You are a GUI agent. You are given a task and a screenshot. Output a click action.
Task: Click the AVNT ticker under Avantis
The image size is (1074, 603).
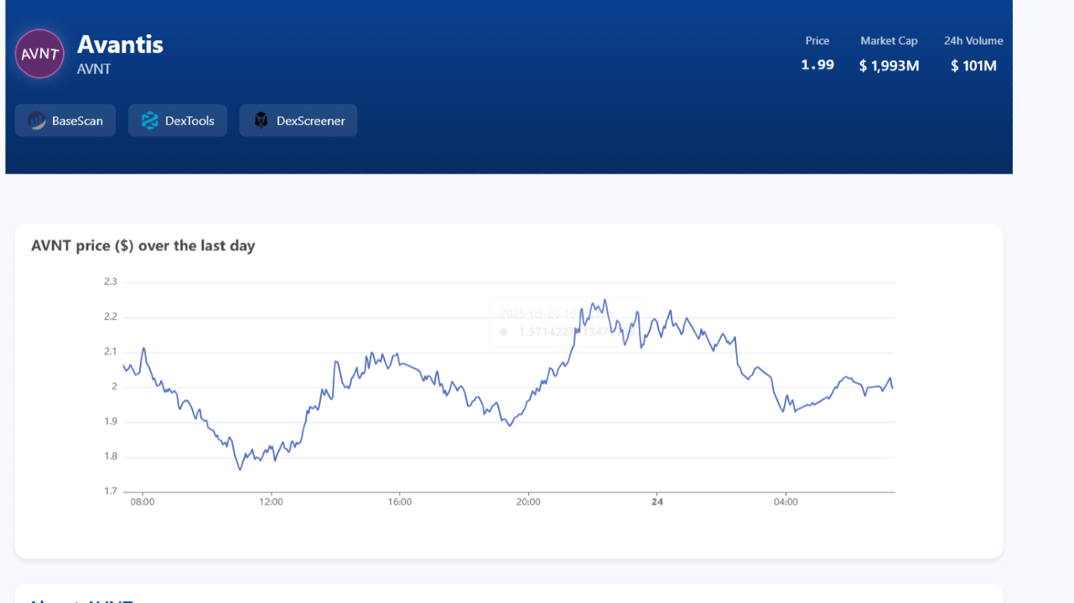point(94,70)
